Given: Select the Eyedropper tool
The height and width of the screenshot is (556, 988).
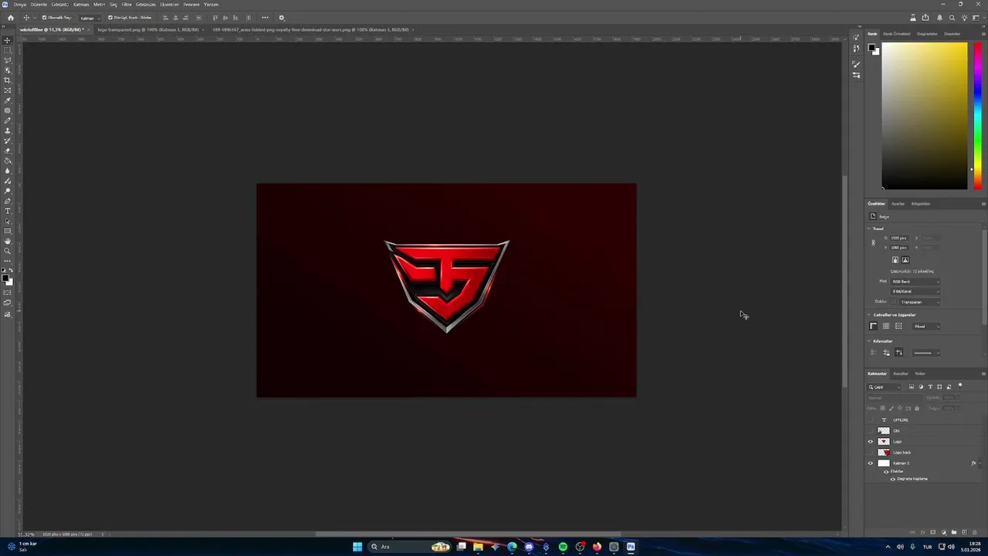Looking at the screenshot, I should pyautogui.click(x=8, y=100).
